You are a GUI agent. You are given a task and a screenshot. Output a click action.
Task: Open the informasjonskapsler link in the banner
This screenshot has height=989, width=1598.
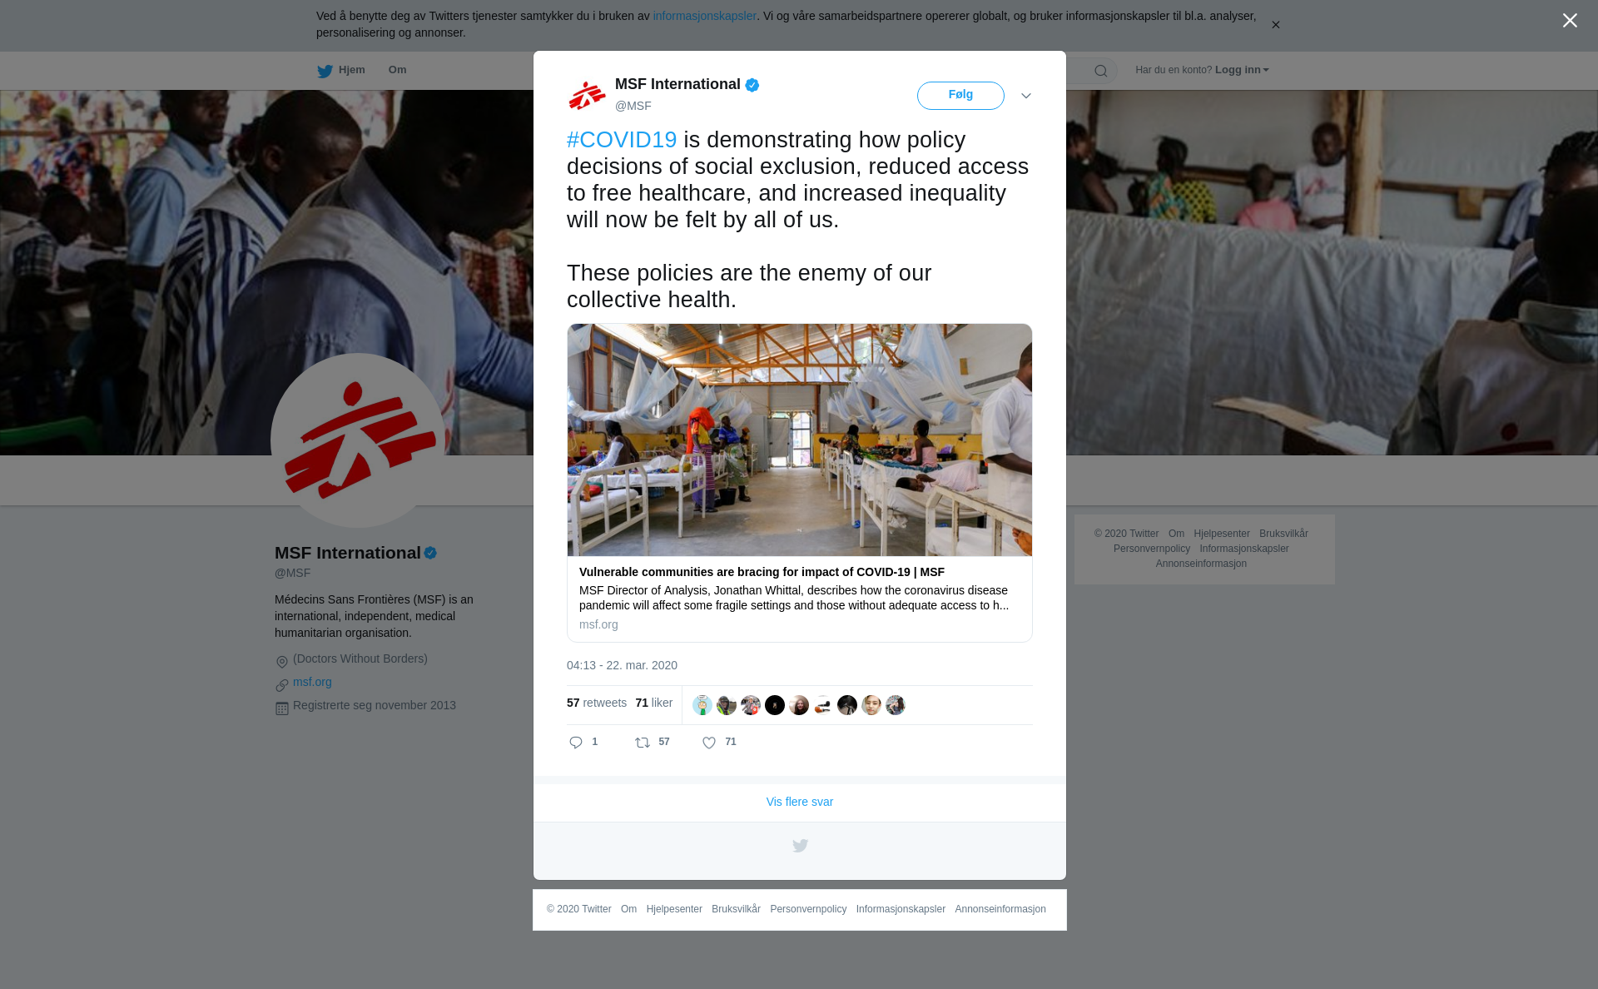[704, 16]
